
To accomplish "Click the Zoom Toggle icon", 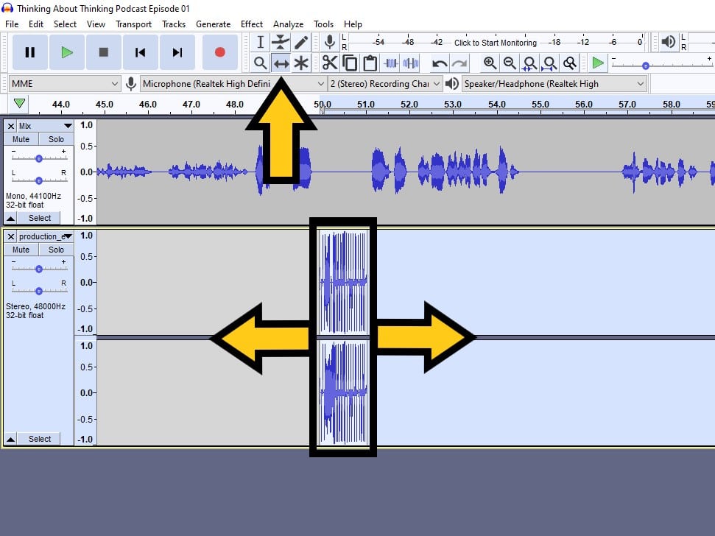I will (x=570, y=63).
